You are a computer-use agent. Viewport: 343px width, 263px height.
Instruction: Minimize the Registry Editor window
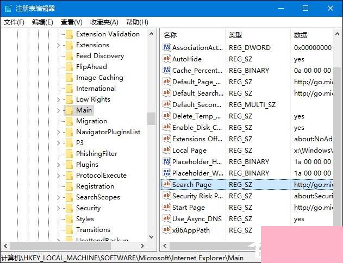(x=281, y=8)
